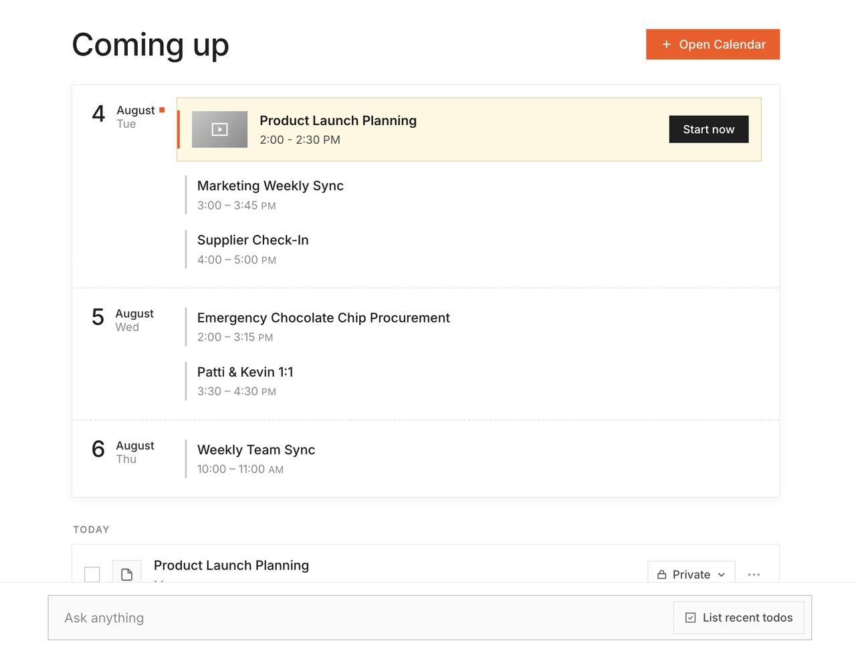Click the 3:00 – 3:45 PM time
This screenshot has width=856, height=655.
coord(237,205)
